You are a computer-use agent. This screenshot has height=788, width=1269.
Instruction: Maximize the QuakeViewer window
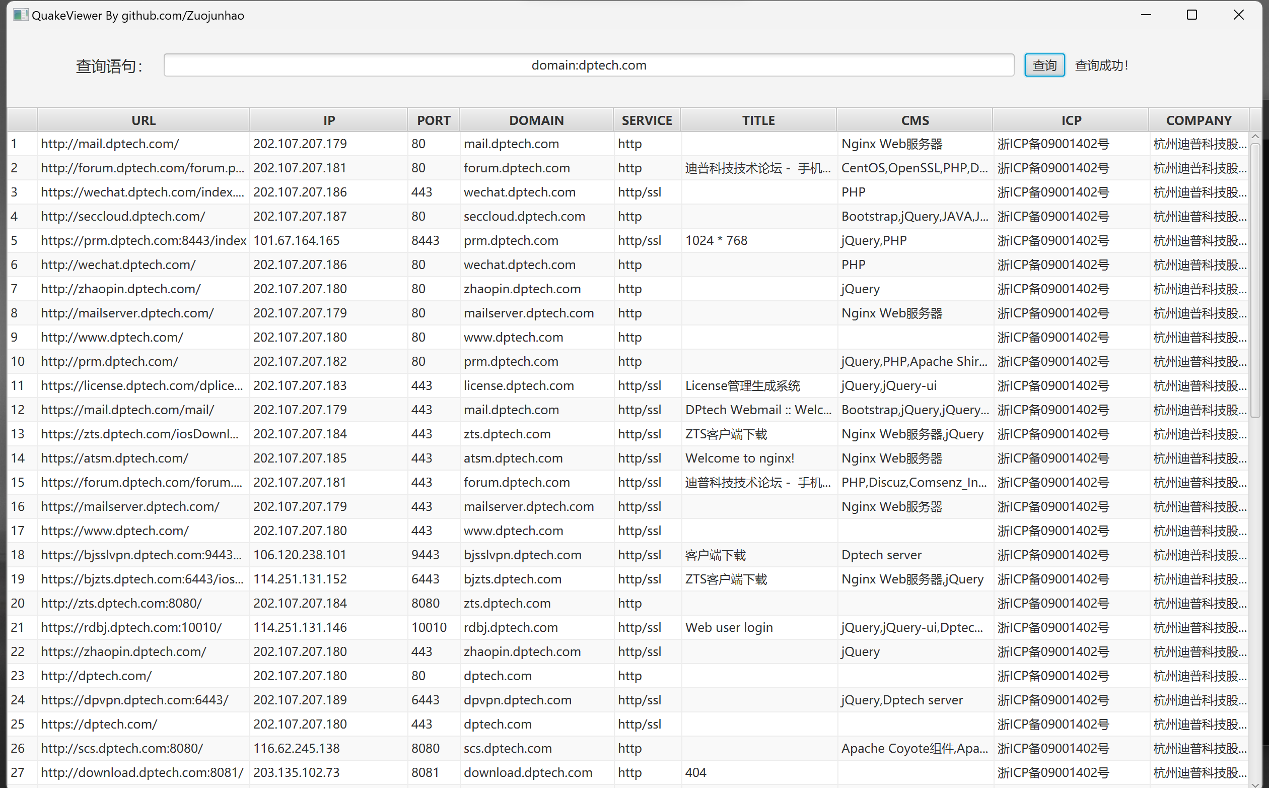click(x=1191, y=15)
